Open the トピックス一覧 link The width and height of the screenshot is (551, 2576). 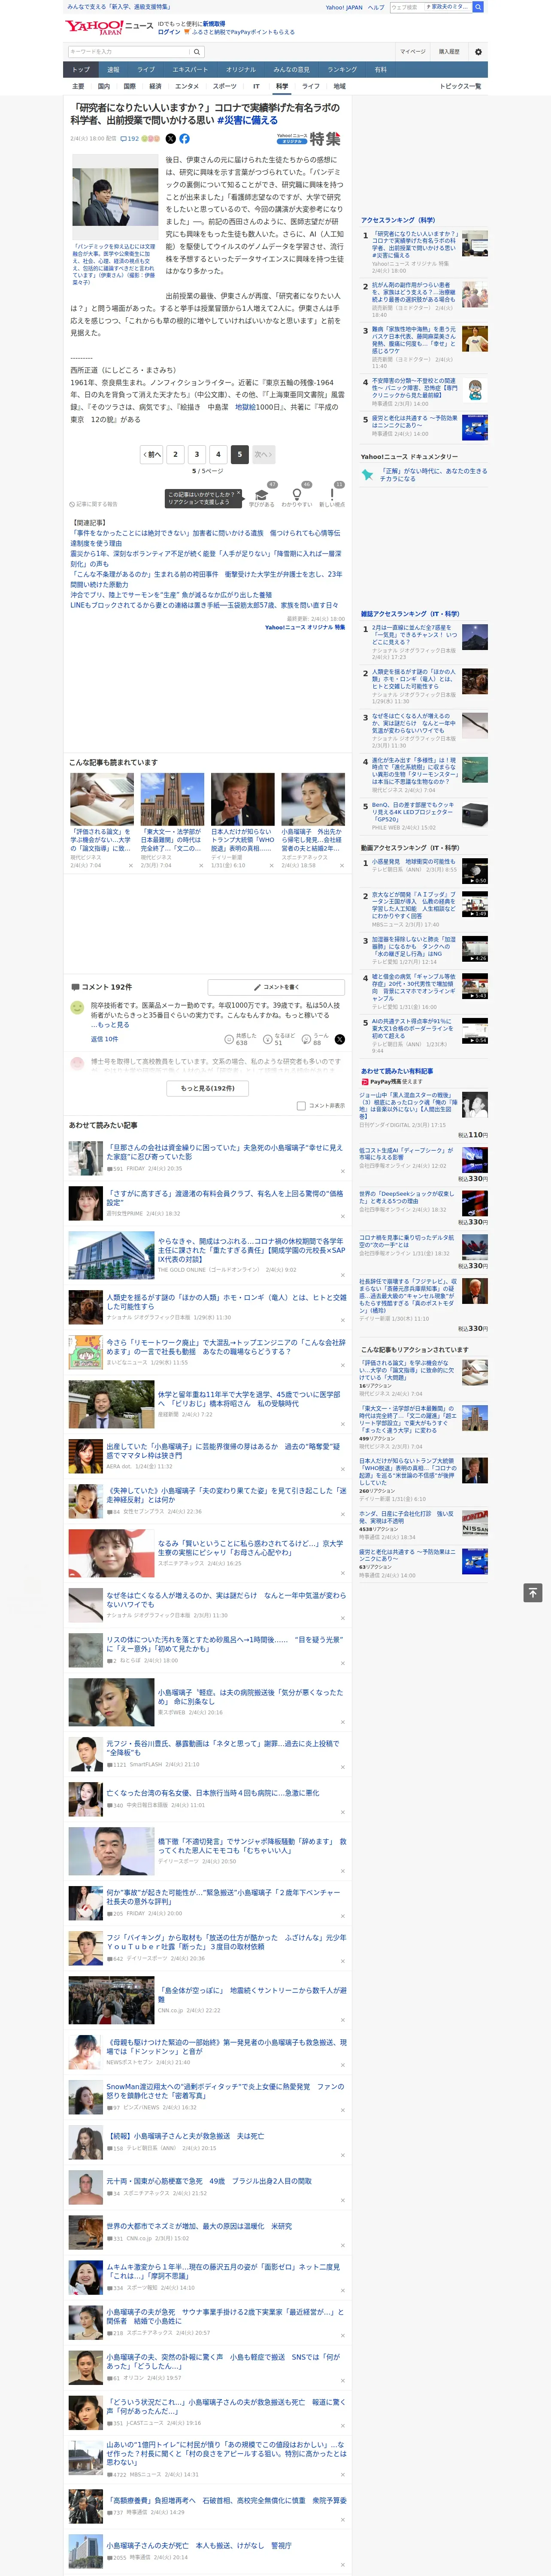point(460,86)
